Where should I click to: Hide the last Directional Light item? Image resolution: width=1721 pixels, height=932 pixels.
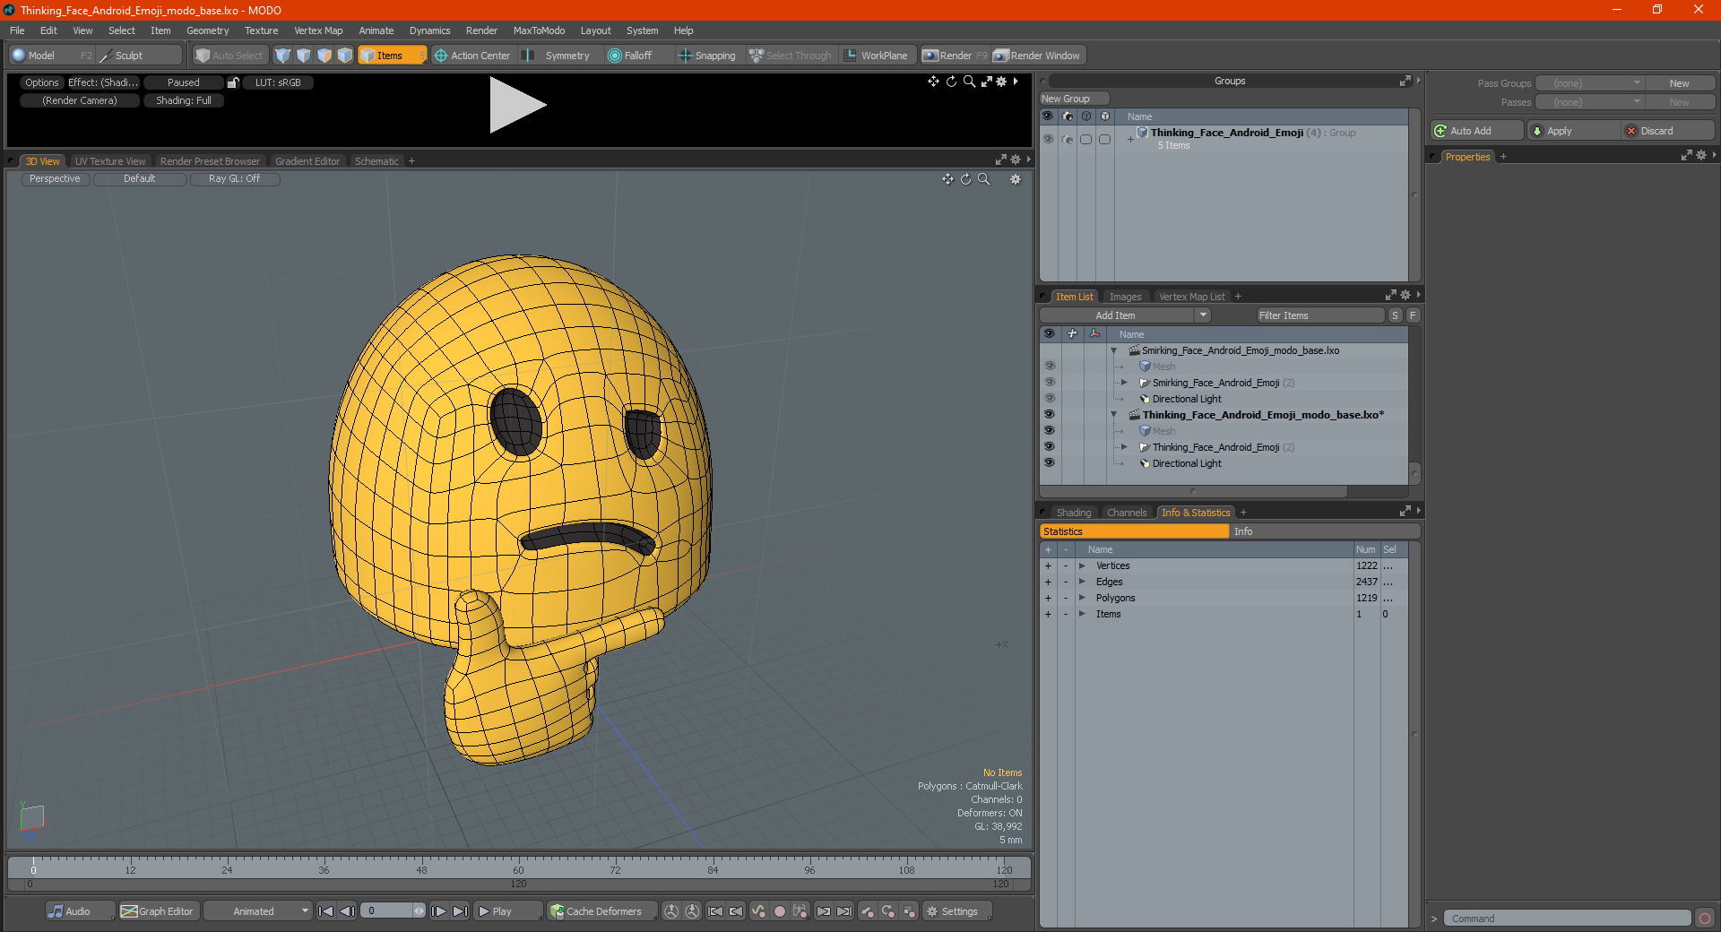(x=1050, y=463)
